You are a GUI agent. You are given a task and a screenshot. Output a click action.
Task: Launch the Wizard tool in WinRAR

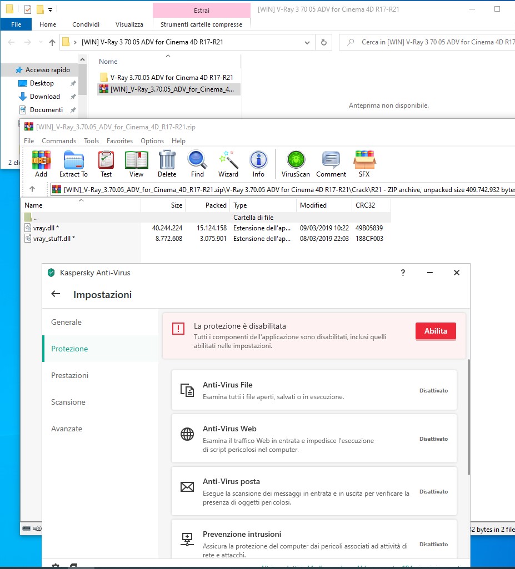[228, 164]
